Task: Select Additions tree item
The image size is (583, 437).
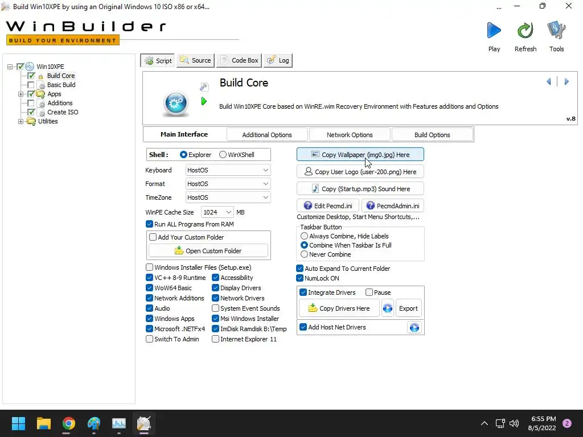Action: click(x=60, y=104)
